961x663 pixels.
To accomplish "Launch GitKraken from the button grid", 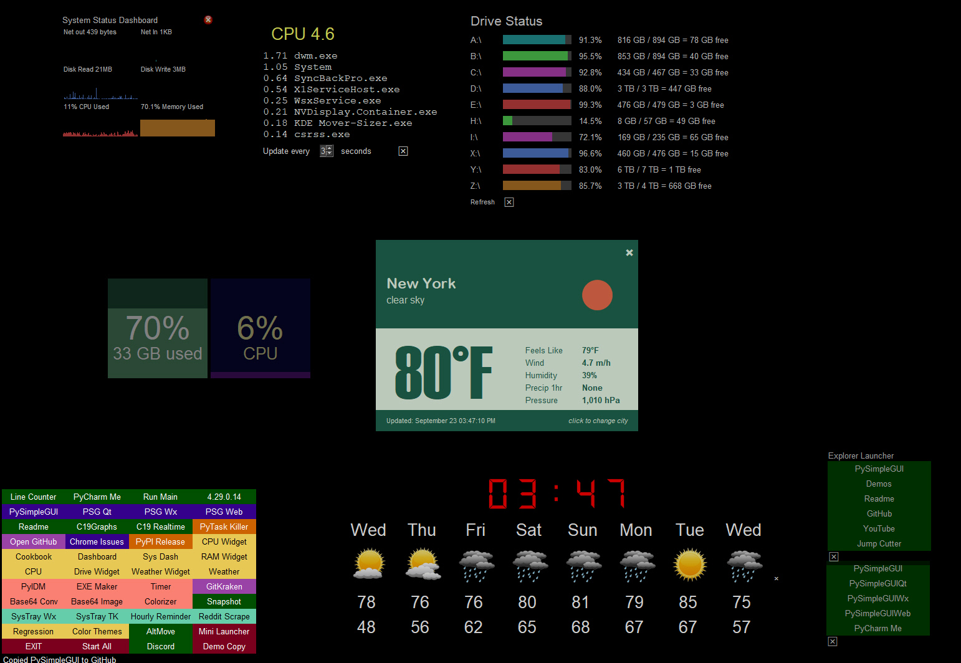I will click(x=224, y=587).
